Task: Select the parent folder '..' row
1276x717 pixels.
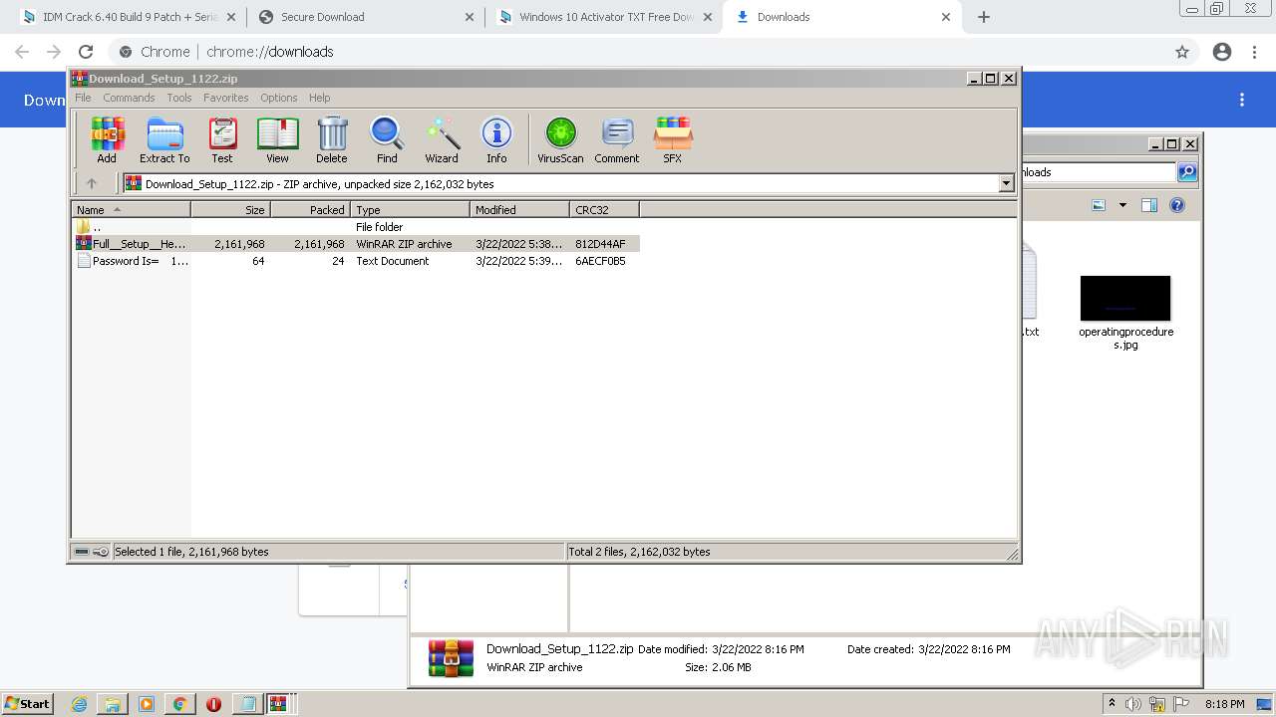Action: pos(356,227)
